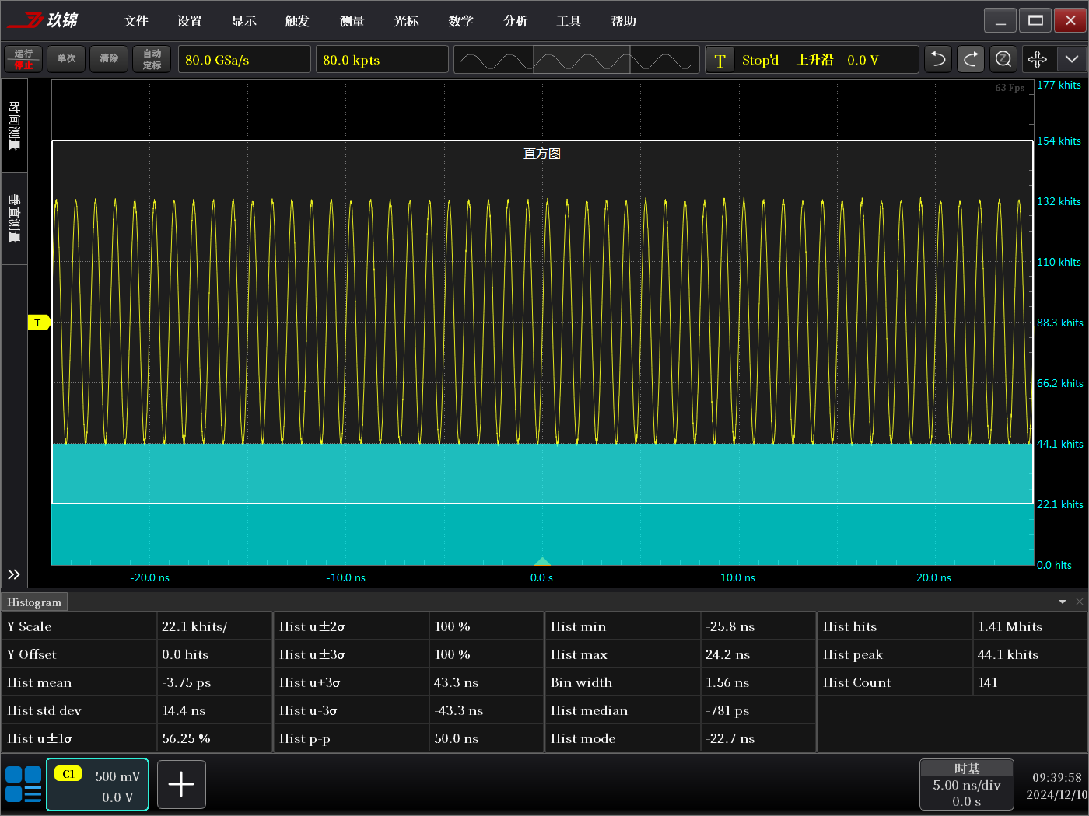The height and width of the screenshot is (816, 1089).
Task: Expand the left sidebar double-chevron
Action: tap(14, 574)
